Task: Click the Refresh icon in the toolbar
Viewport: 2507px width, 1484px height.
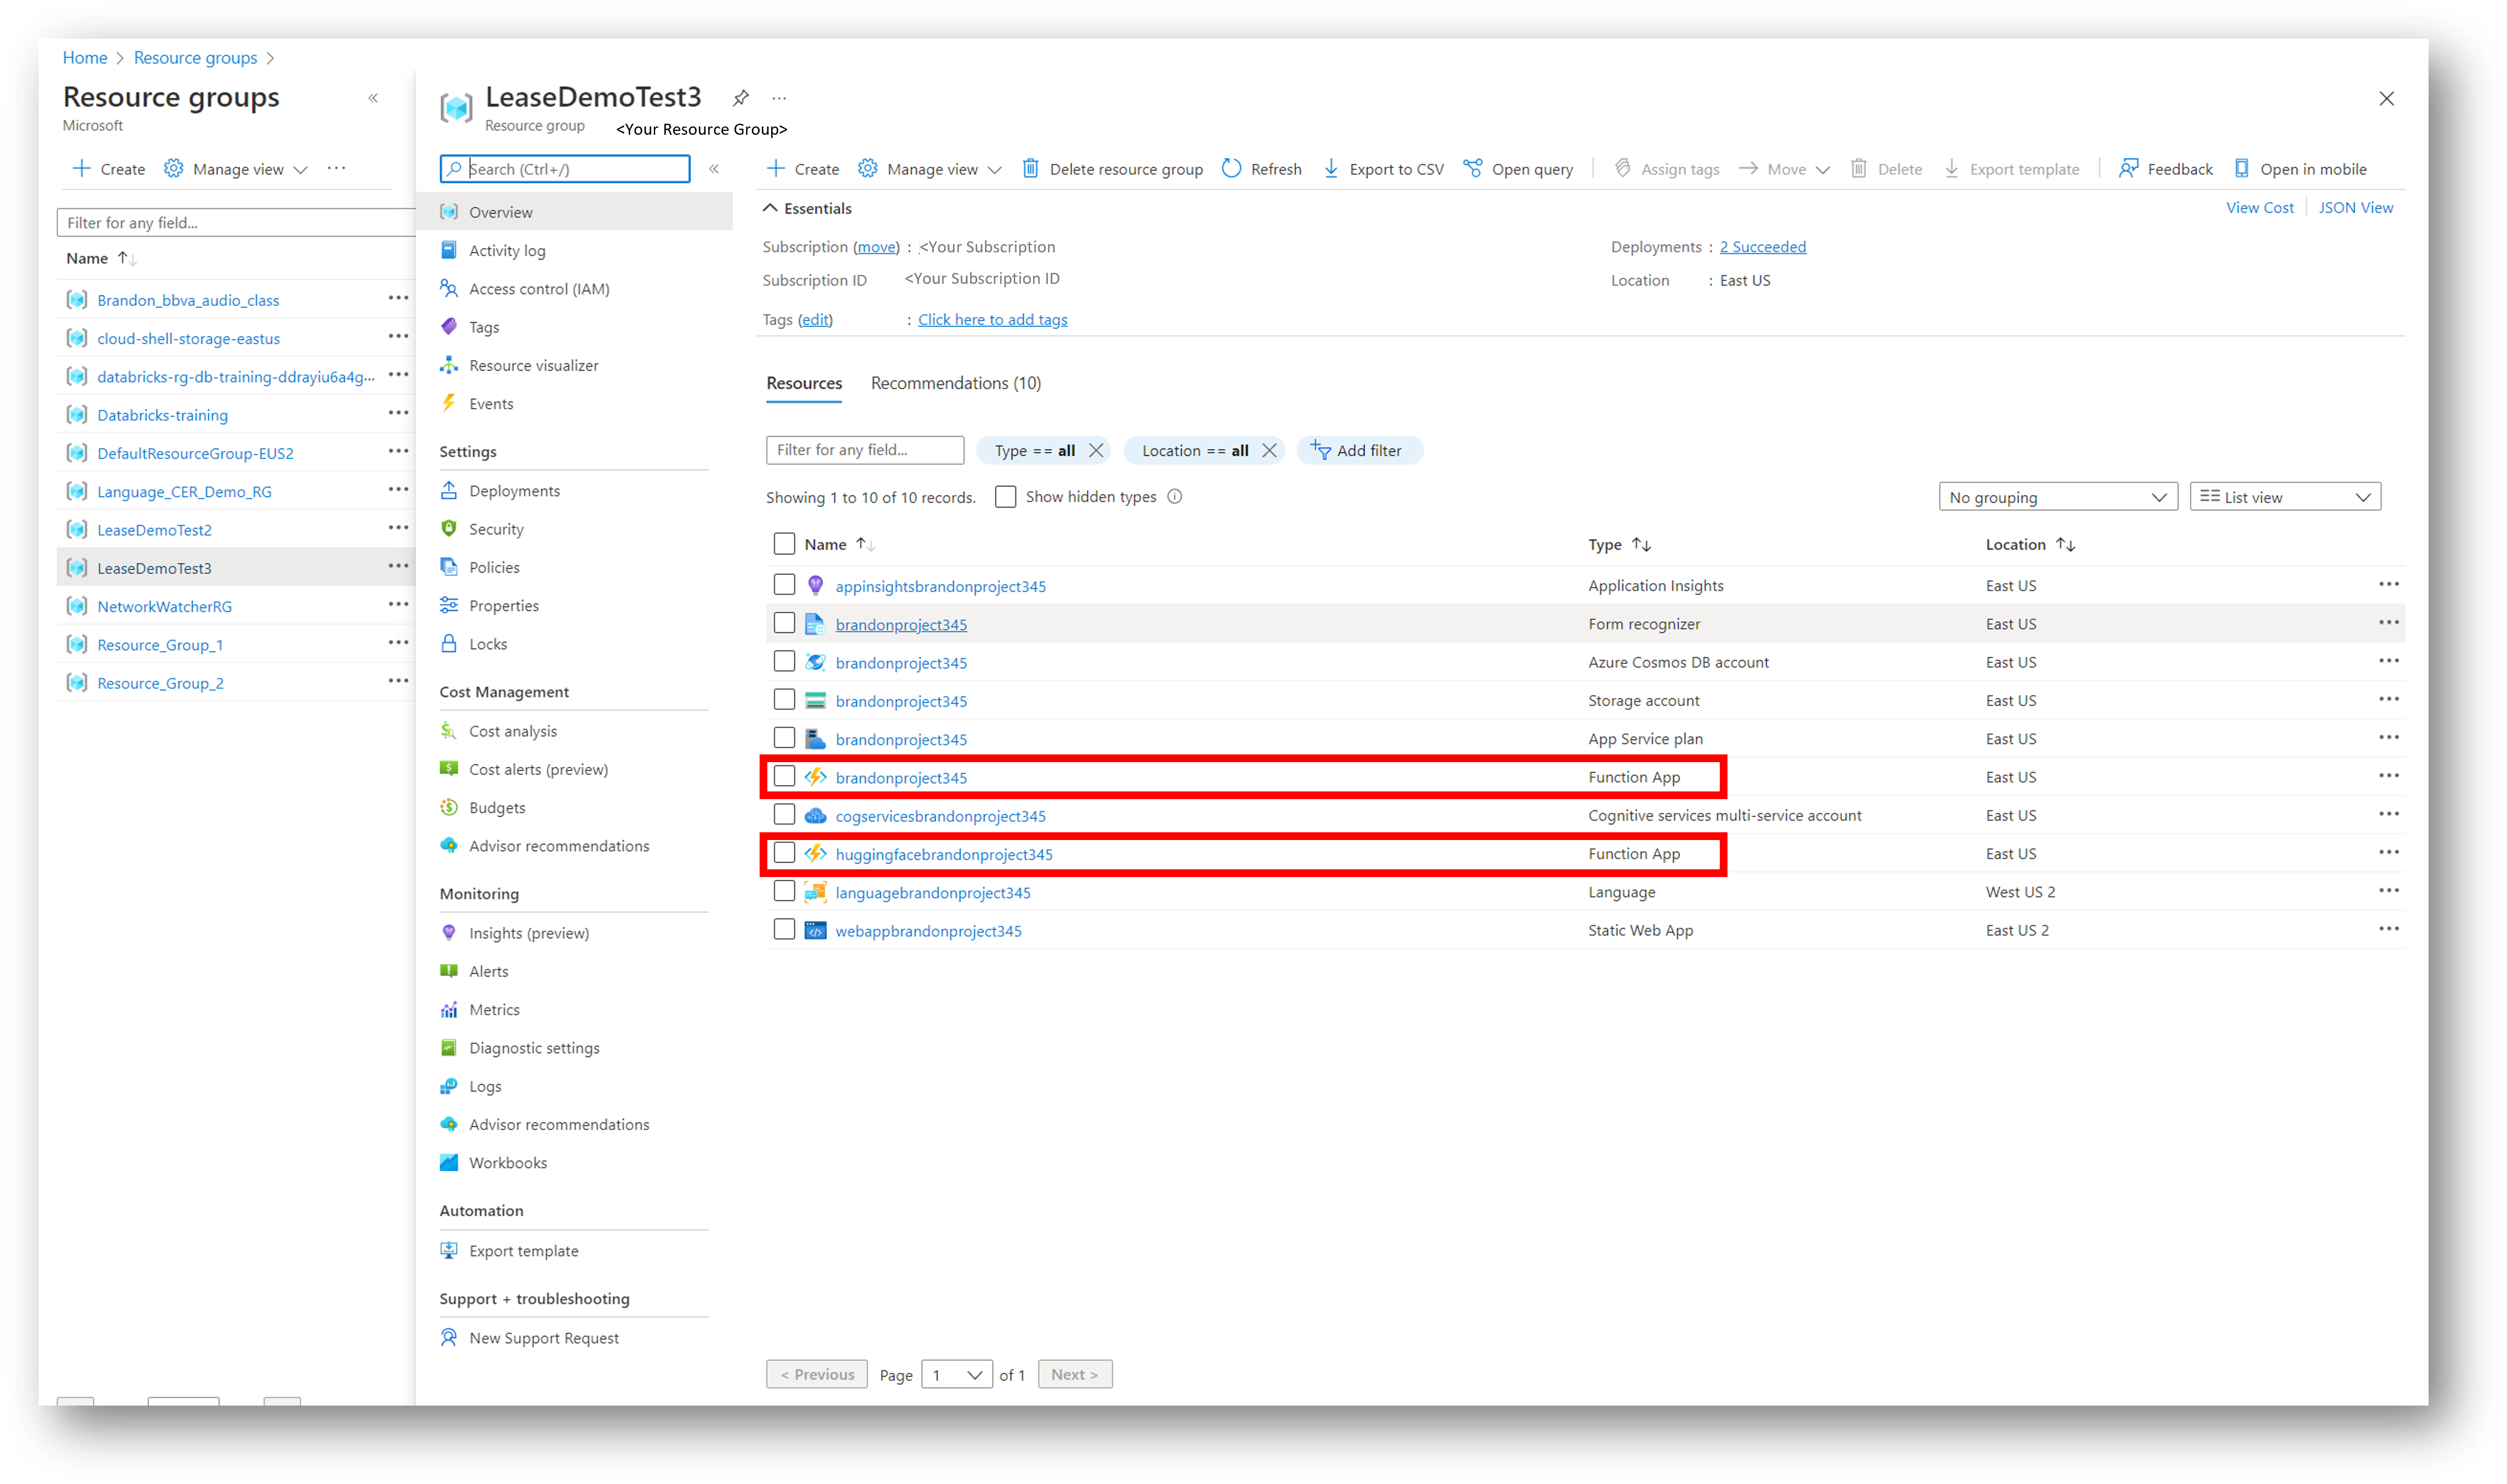Action: pos(1232,169)
